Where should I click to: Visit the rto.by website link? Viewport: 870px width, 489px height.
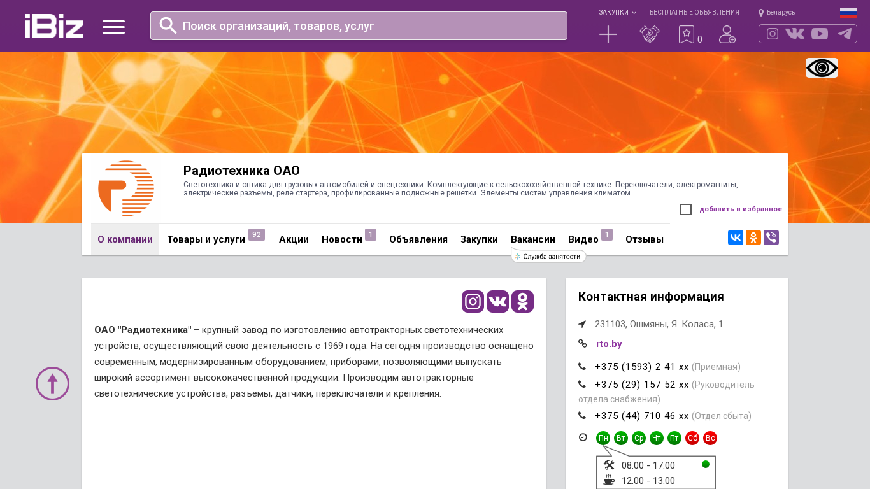(609, 344)
